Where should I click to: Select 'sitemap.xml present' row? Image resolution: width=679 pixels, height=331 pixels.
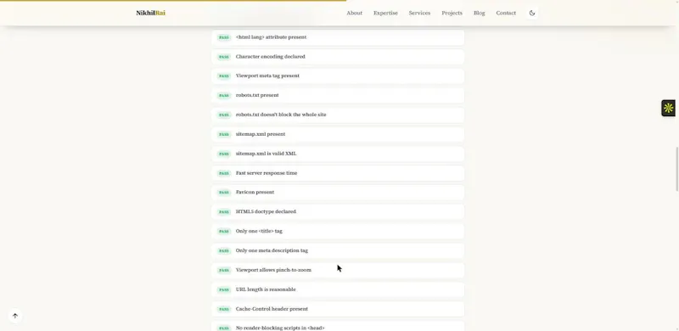pyautogui.click(x=338, y=134)
